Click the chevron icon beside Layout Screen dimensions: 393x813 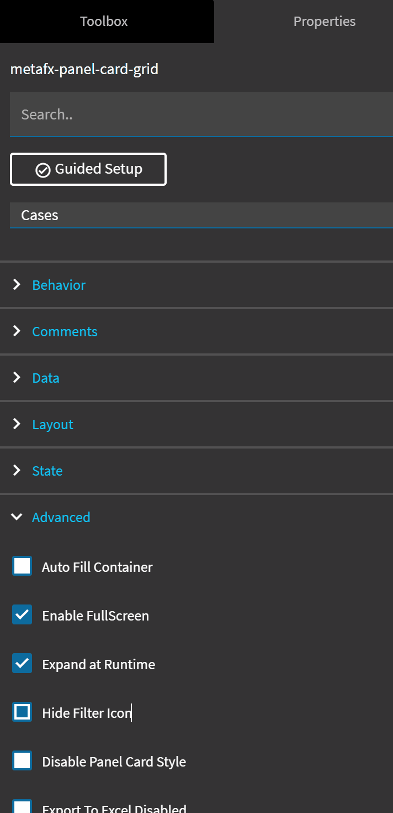(16, 424)
